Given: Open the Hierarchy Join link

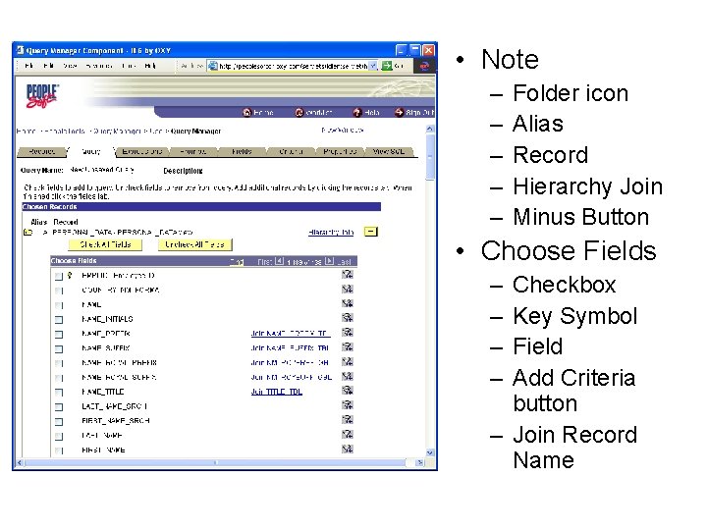Looking at the screenshot, I should pos(331,233).
